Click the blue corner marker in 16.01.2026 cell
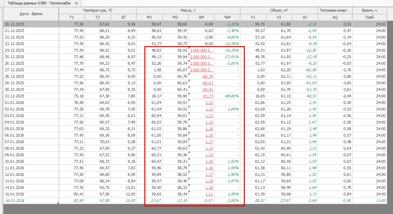 click(57, 203)
